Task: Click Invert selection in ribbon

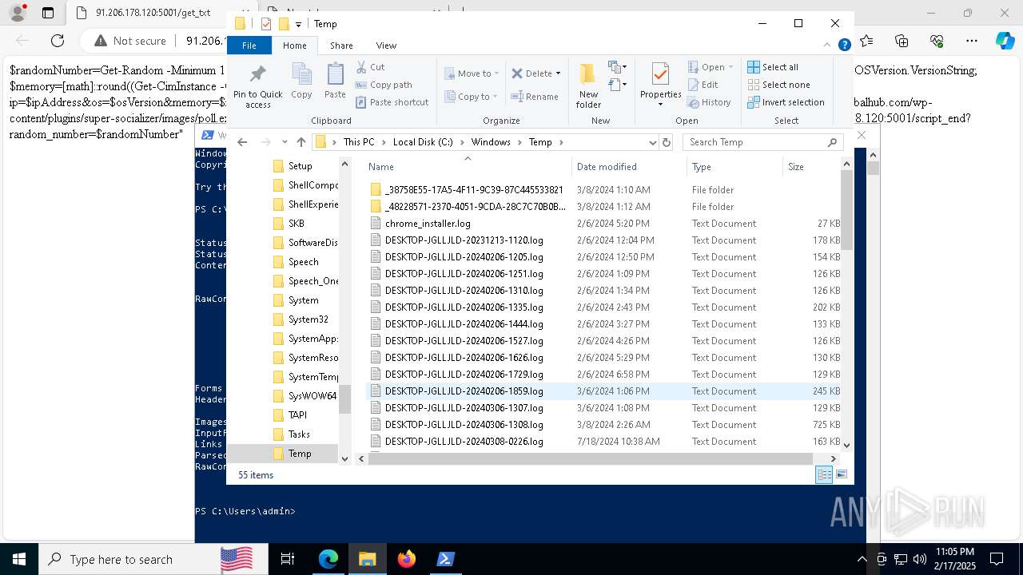Action: click(x=786, y=102)
